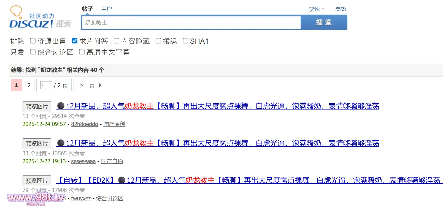Click the page number input field
The height and width of the screenshot is (208, 443).
click(46, 85)
